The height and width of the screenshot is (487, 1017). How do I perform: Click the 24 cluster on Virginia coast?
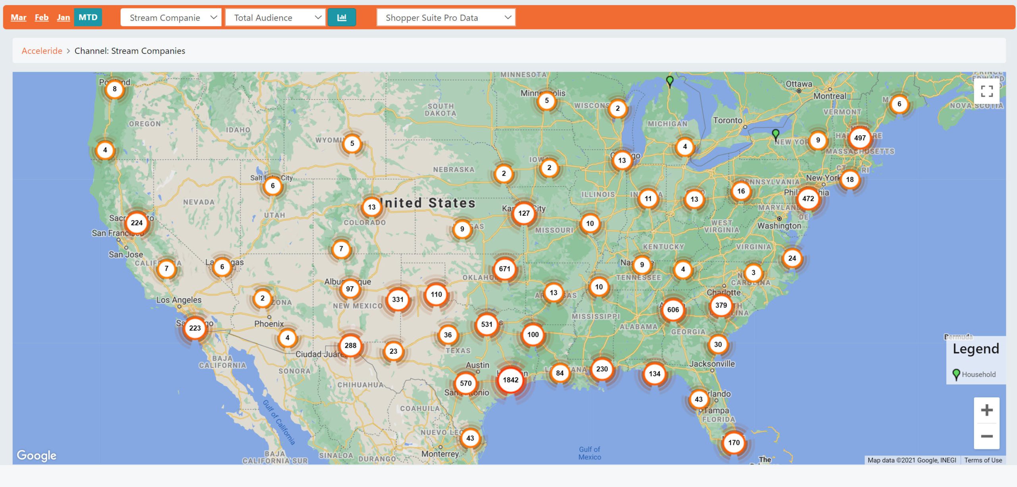point(792,259)
